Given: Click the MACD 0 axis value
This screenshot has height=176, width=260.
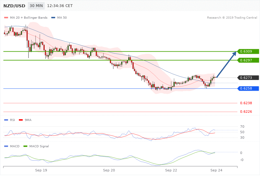Looking at the screenshot, I should click(241, 153).
